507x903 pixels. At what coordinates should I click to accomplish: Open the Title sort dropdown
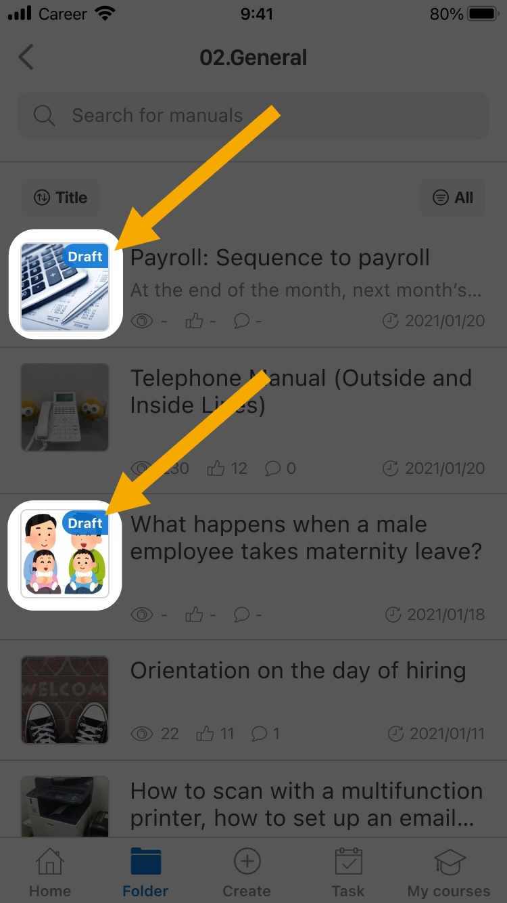(60, 198)
